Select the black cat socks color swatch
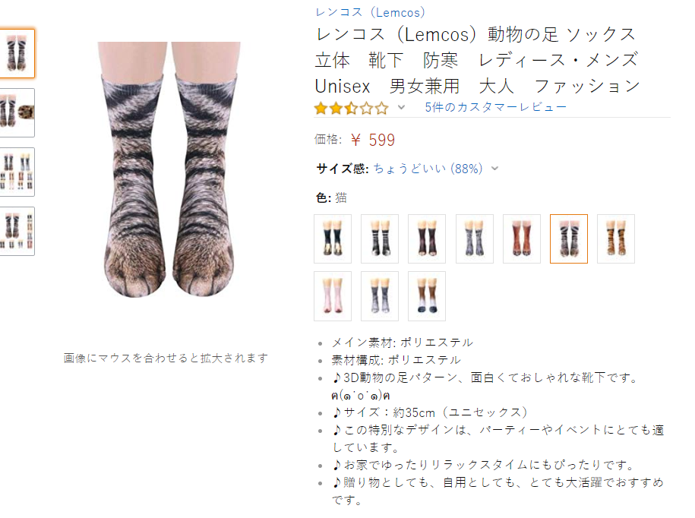 point(333,238)
